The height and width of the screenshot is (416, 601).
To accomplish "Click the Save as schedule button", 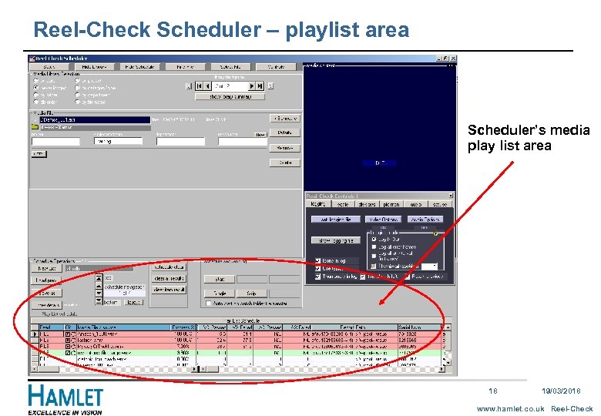I will coord(47,293).
